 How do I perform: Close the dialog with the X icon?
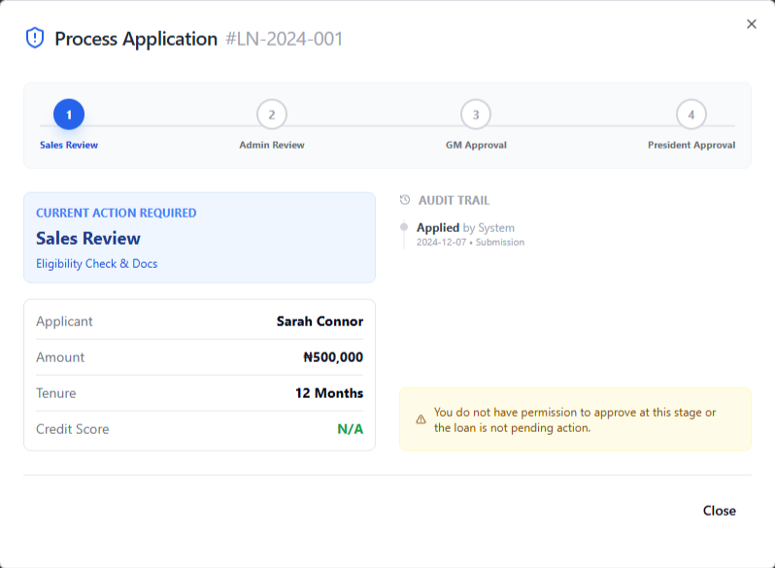pos(751,24)
